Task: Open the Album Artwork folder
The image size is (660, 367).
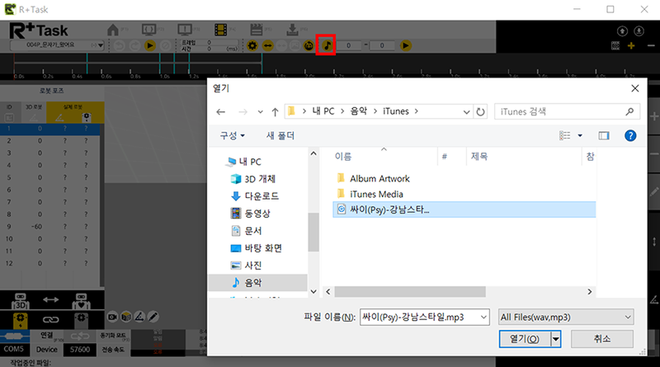Action: tap(379, 178)
